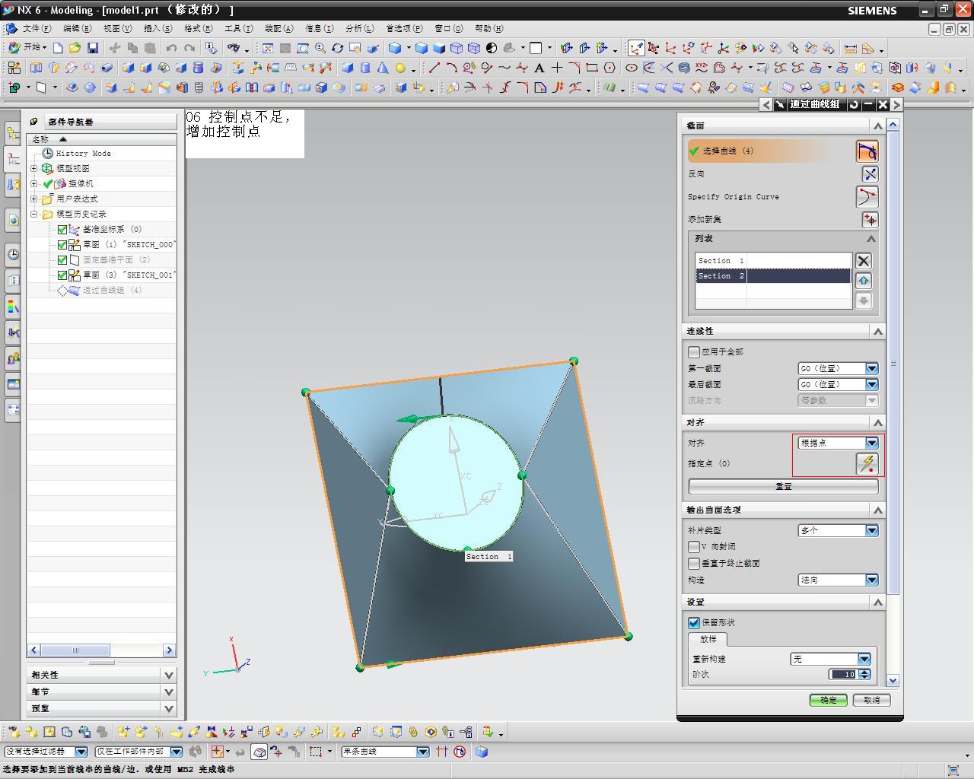Click the 确定 OK button

click(828, 700)
